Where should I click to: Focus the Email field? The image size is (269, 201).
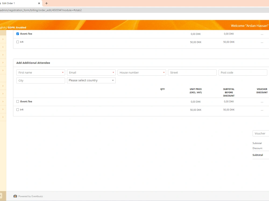click(x=91, y=72)
